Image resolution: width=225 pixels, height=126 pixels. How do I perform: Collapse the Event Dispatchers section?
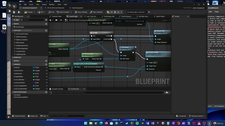13,92
